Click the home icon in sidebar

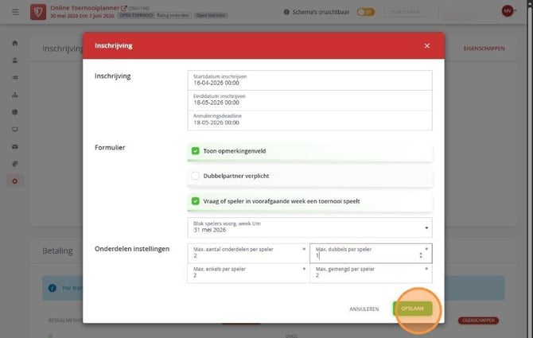click(14, 43)
